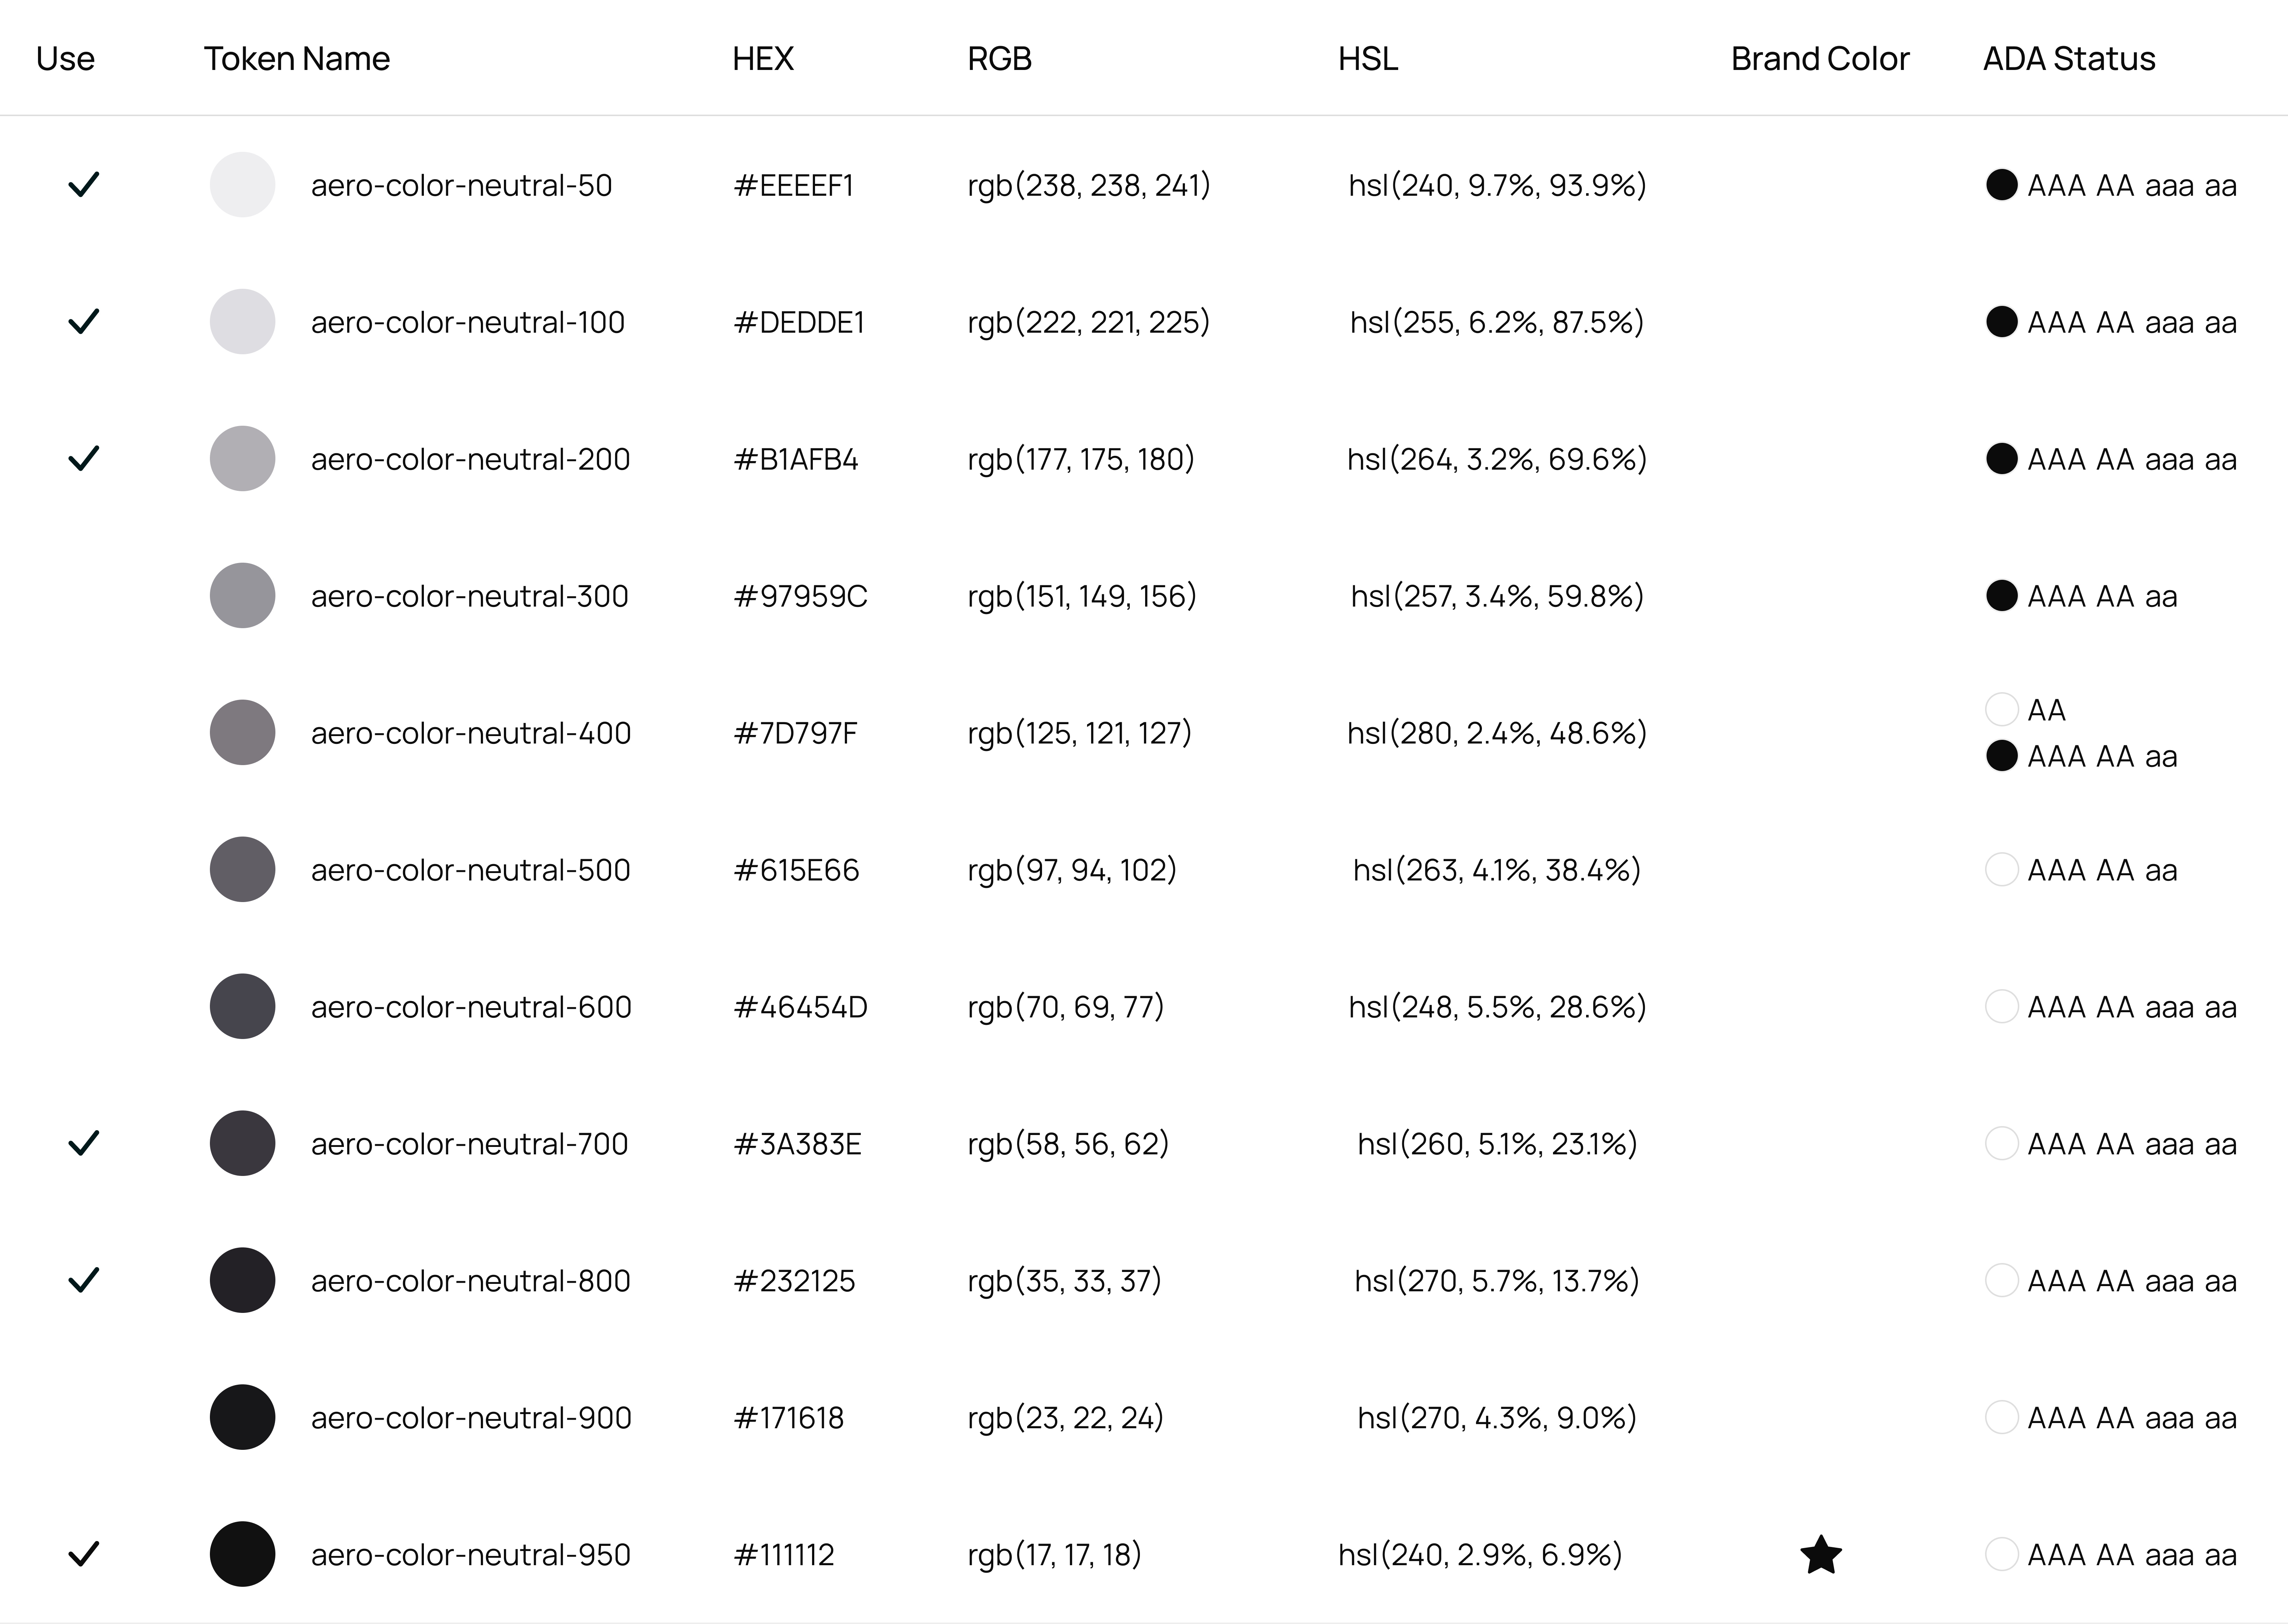
Task: Click the Token Name column header
Action: (x=297, y=59)
